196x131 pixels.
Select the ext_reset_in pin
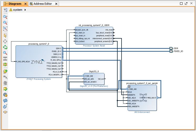[80, 33]
